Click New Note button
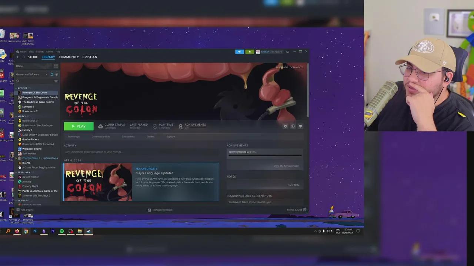474x266 pixels. pyautogui.click(x=294, y=185)
